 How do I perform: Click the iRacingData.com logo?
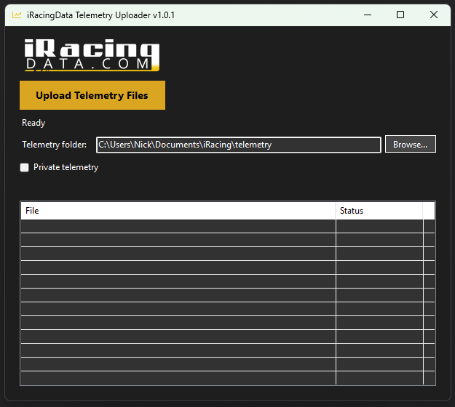point(92,55)
